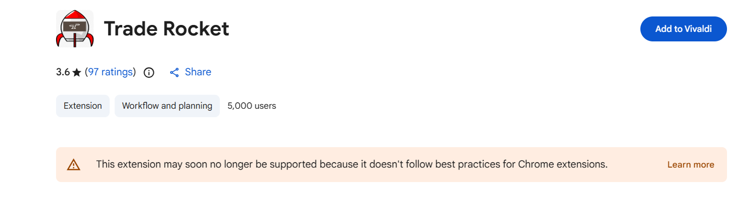Click the word Trade in the title
745x204 pixels.
coord(130,29)
